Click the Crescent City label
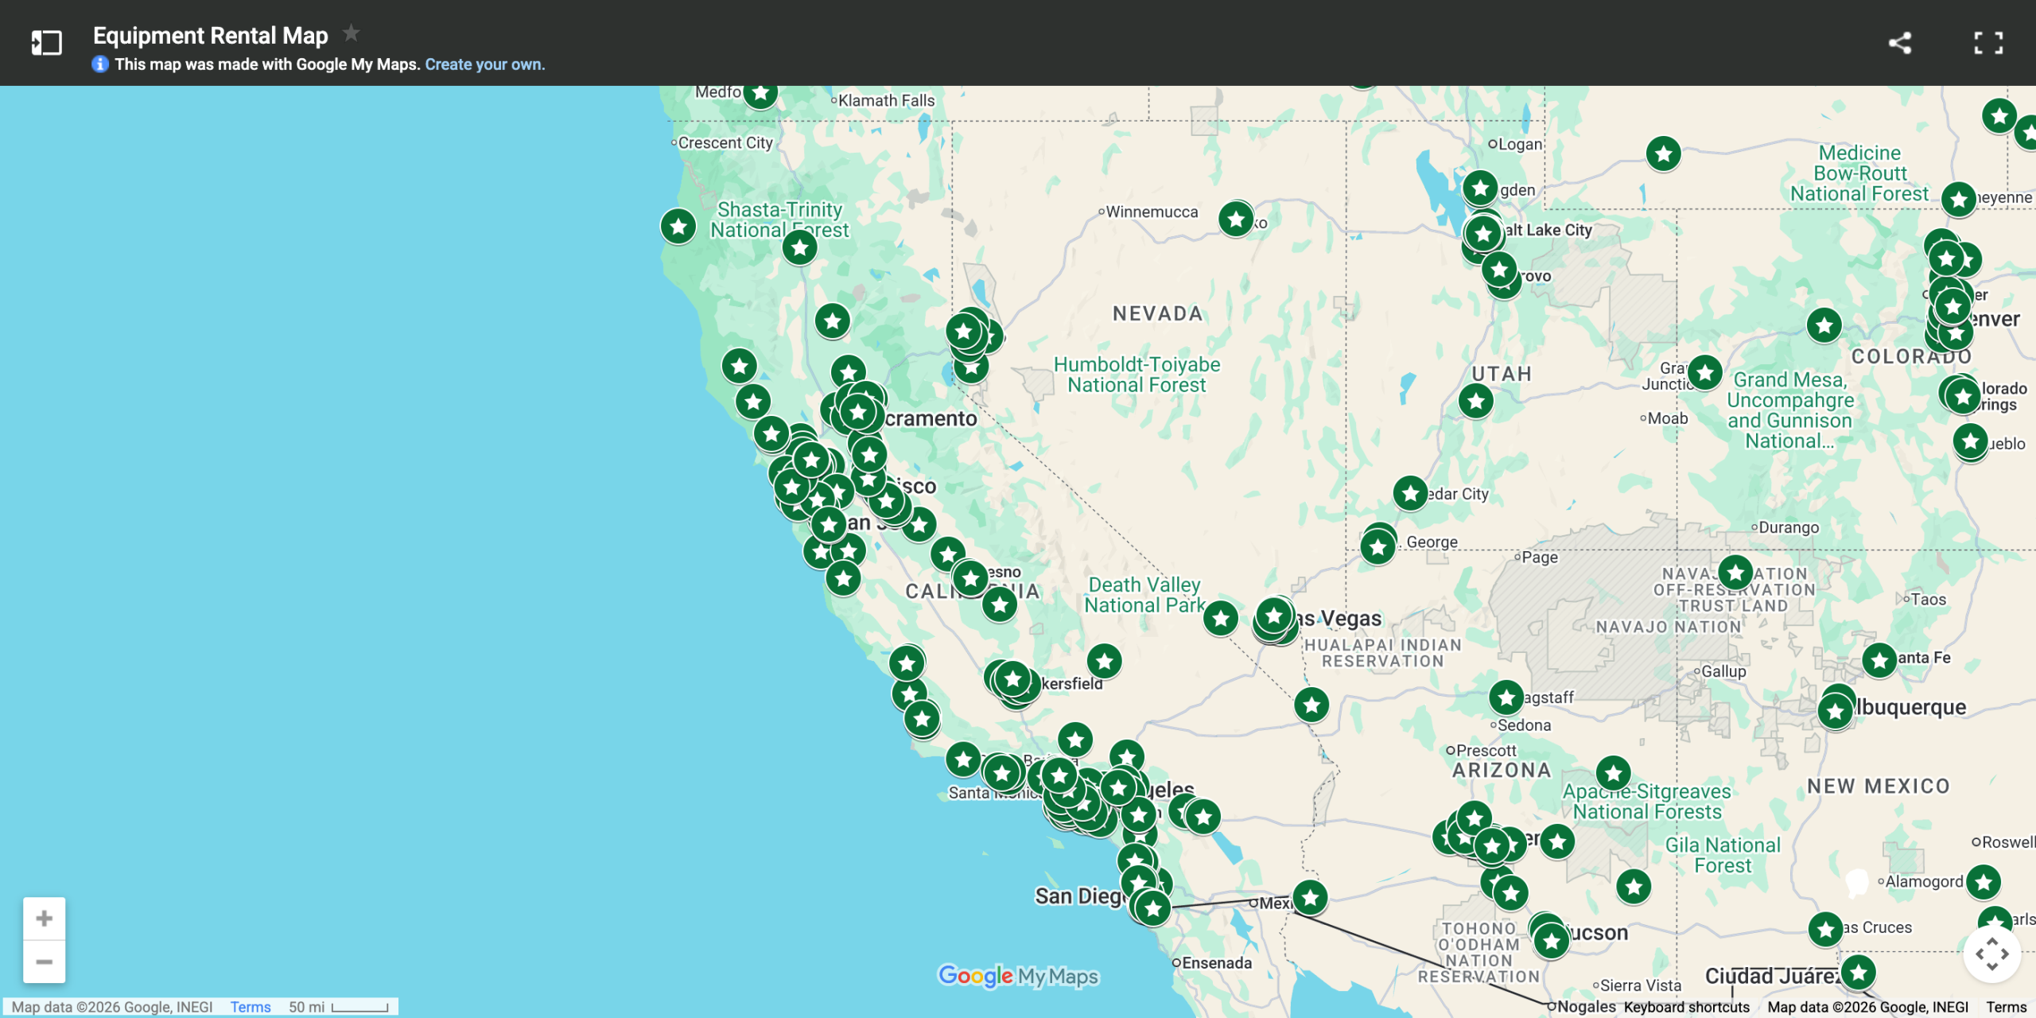Screen dimensions: 2036x1018 pyautogui.click(x=725, y=142)
